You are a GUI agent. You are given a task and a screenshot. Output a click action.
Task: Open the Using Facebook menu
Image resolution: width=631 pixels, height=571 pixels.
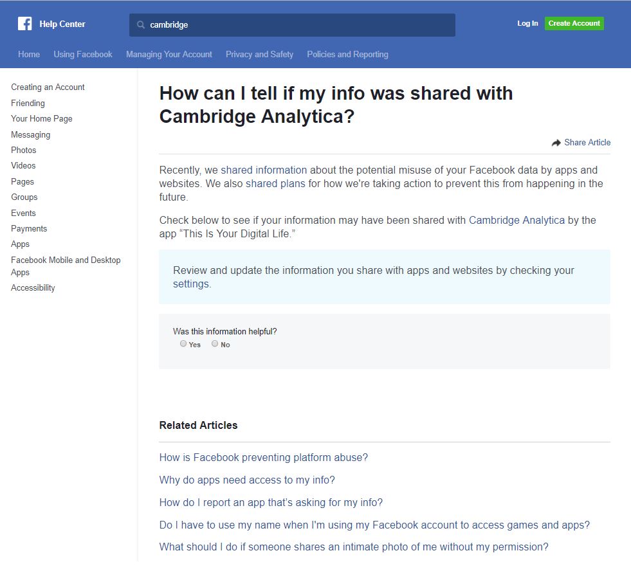click(83, 55)
